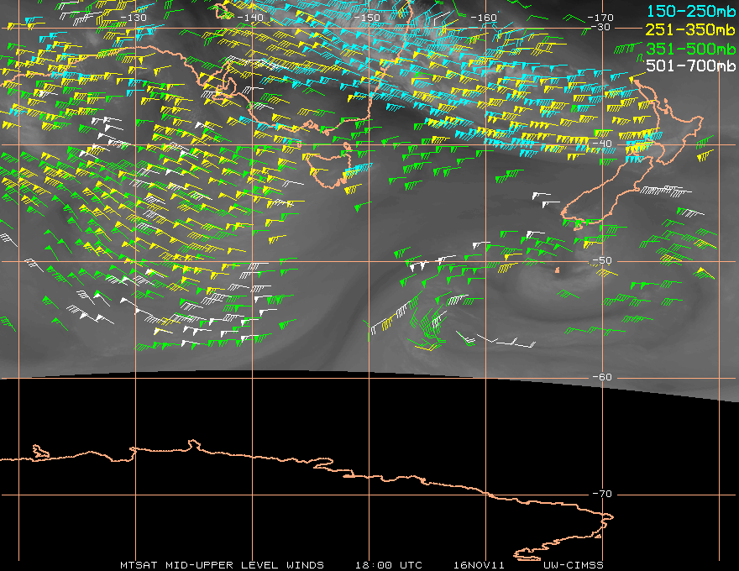Click the -50 latitude label
The width and height of the screenshot is (739, 571).
tap(602, 260)
